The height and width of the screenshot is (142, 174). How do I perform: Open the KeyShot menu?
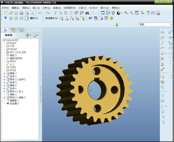coord(93,8)
